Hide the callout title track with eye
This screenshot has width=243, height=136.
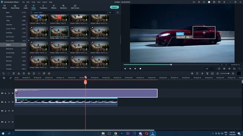[x=13, y=93]
